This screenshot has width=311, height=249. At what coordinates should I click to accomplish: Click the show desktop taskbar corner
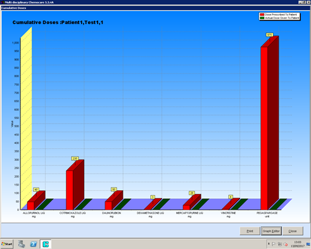click(x=308, y=244)
